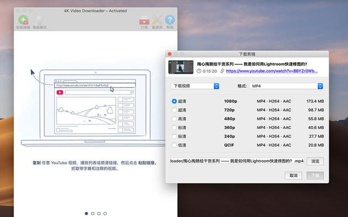
Task: Select the 1080p quality radio button
Action: [x=174, y=101]
